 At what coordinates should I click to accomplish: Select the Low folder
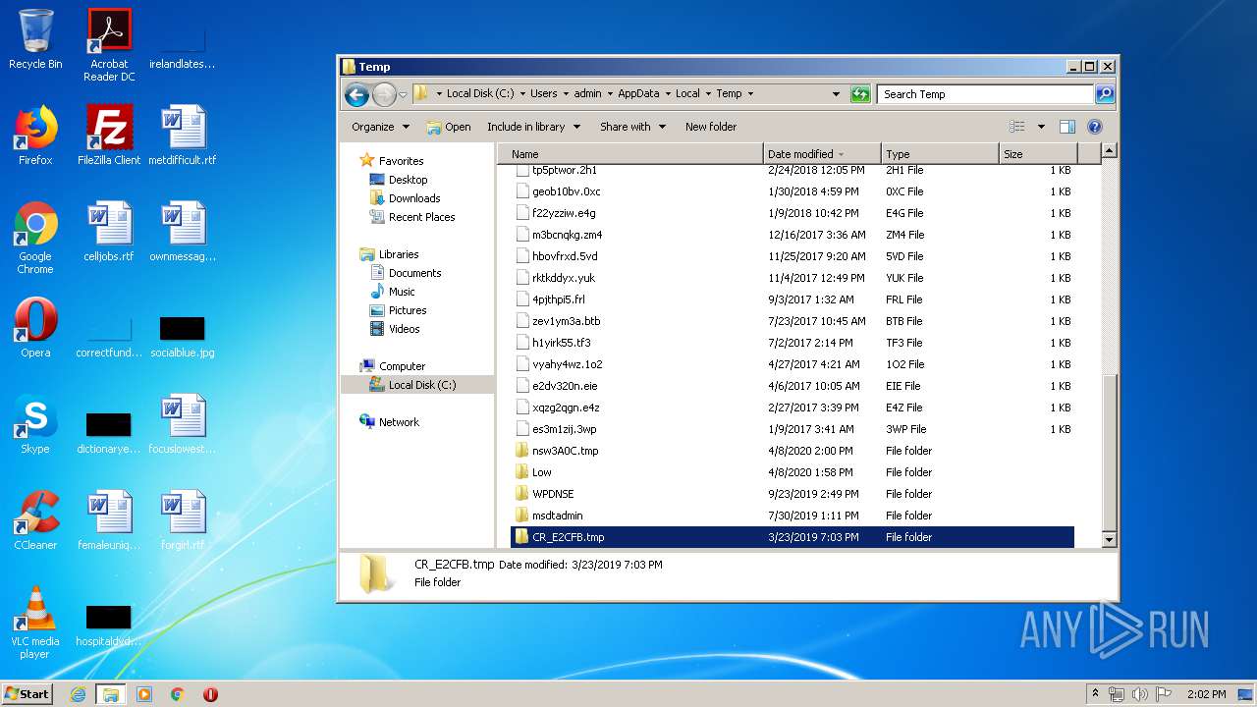tap(792, 472)
